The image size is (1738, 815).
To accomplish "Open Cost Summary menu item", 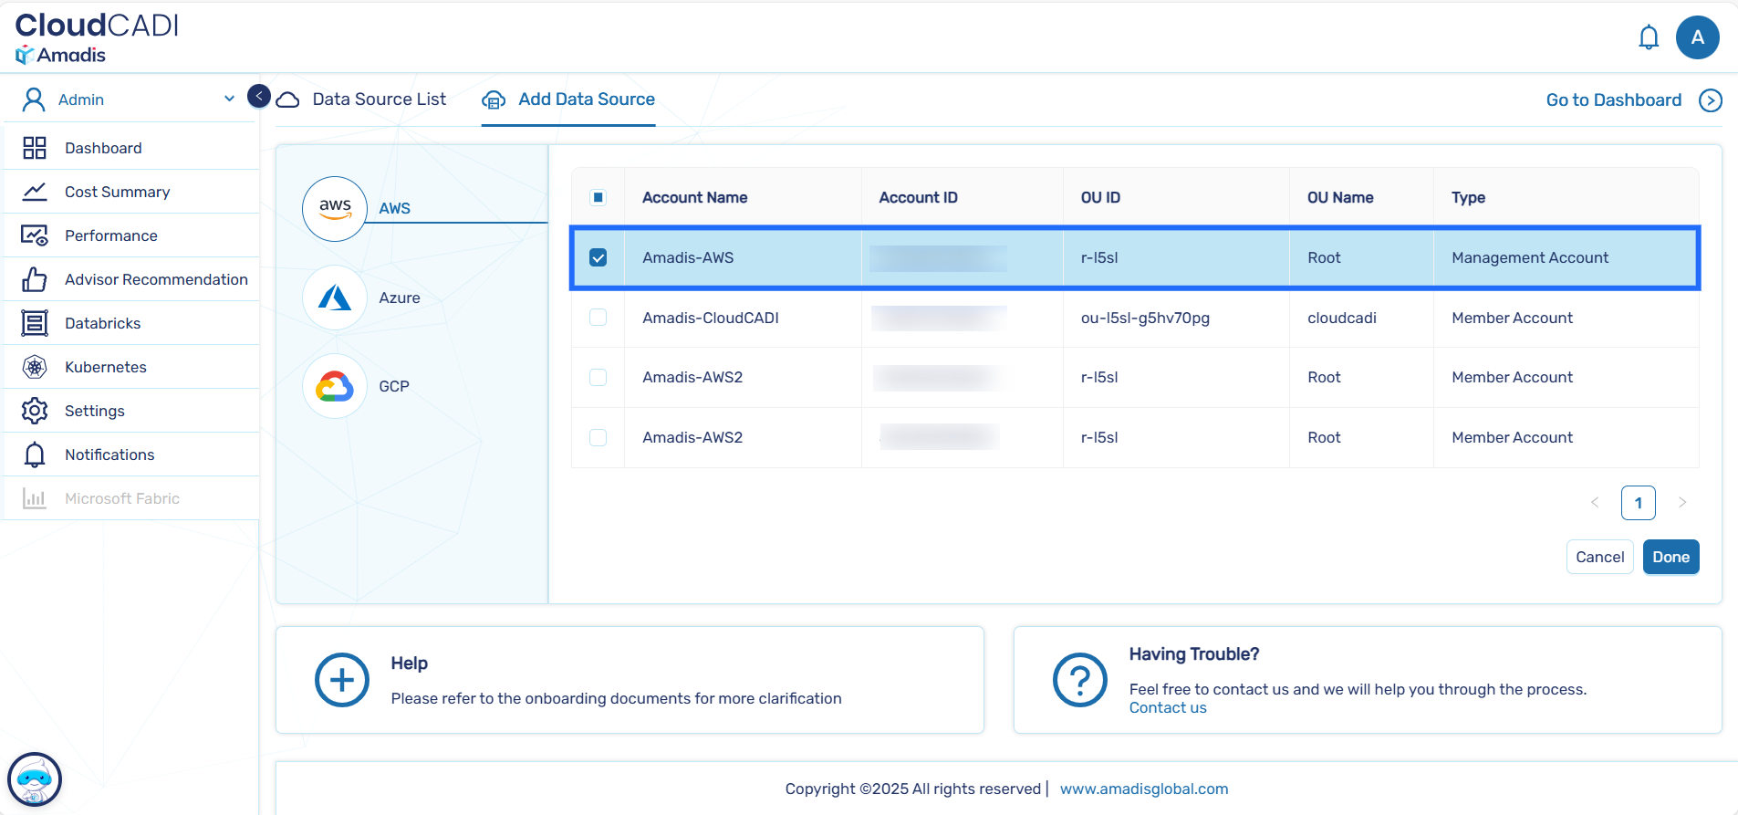I will [x=117, y=192].
